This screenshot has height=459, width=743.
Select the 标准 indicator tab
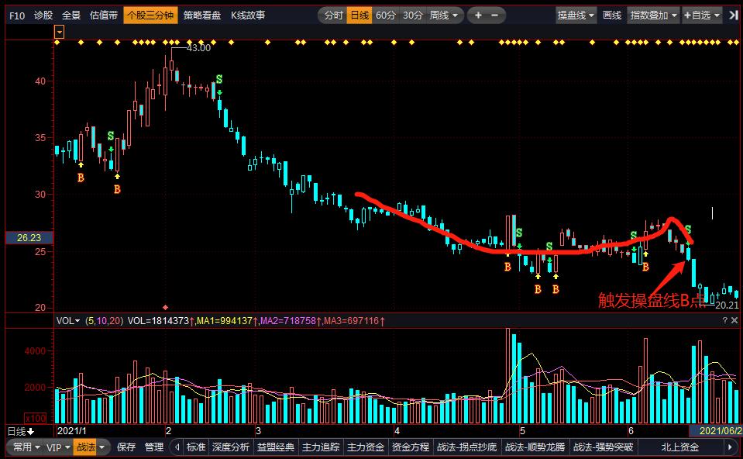click(196, 447)
